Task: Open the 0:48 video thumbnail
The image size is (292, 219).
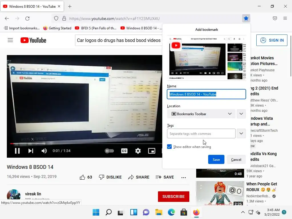Action: (x=220, y=173)
